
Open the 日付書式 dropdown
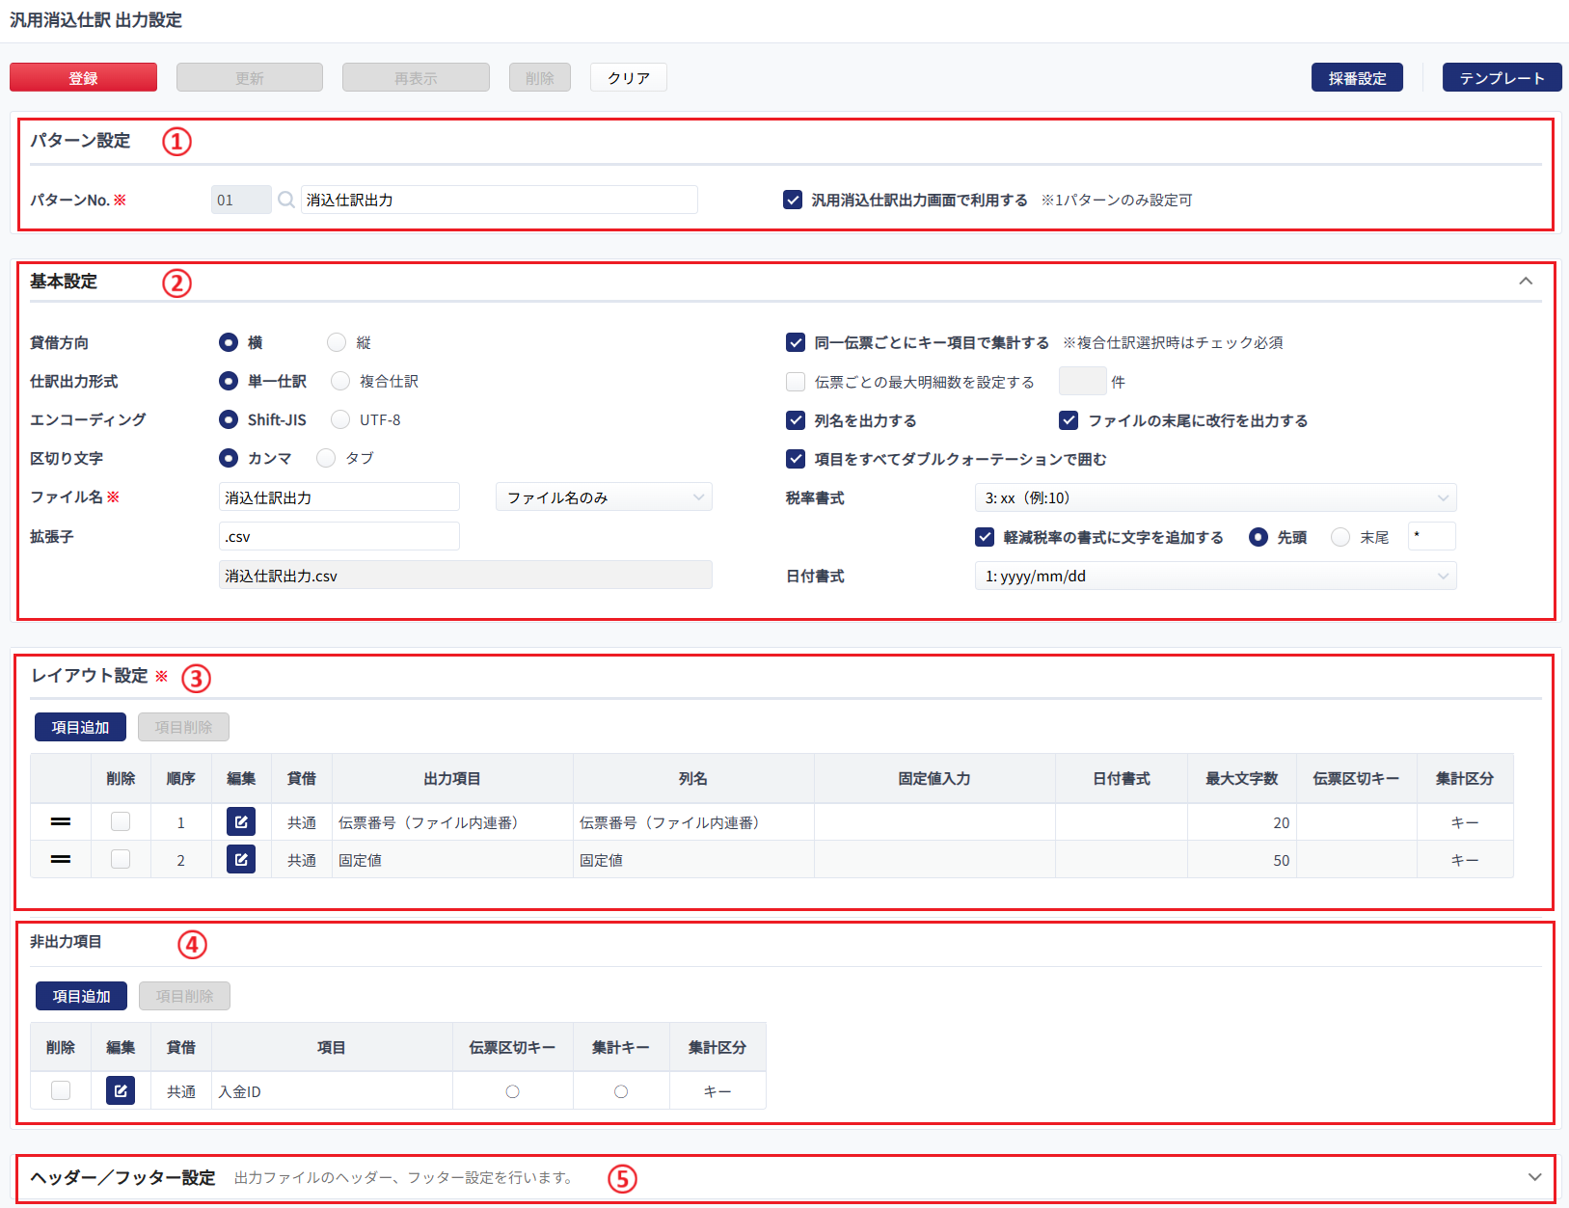coord(1215,577)
